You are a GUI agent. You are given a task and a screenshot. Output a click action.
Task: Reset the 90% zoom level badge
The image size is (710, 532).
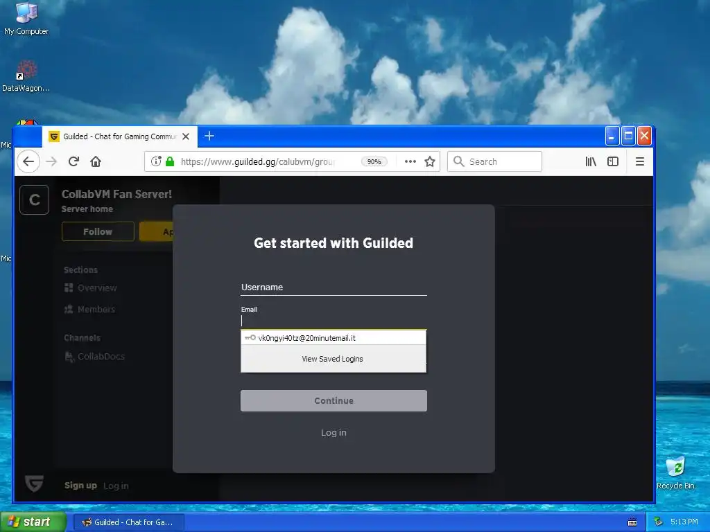[x=374, y=161]
